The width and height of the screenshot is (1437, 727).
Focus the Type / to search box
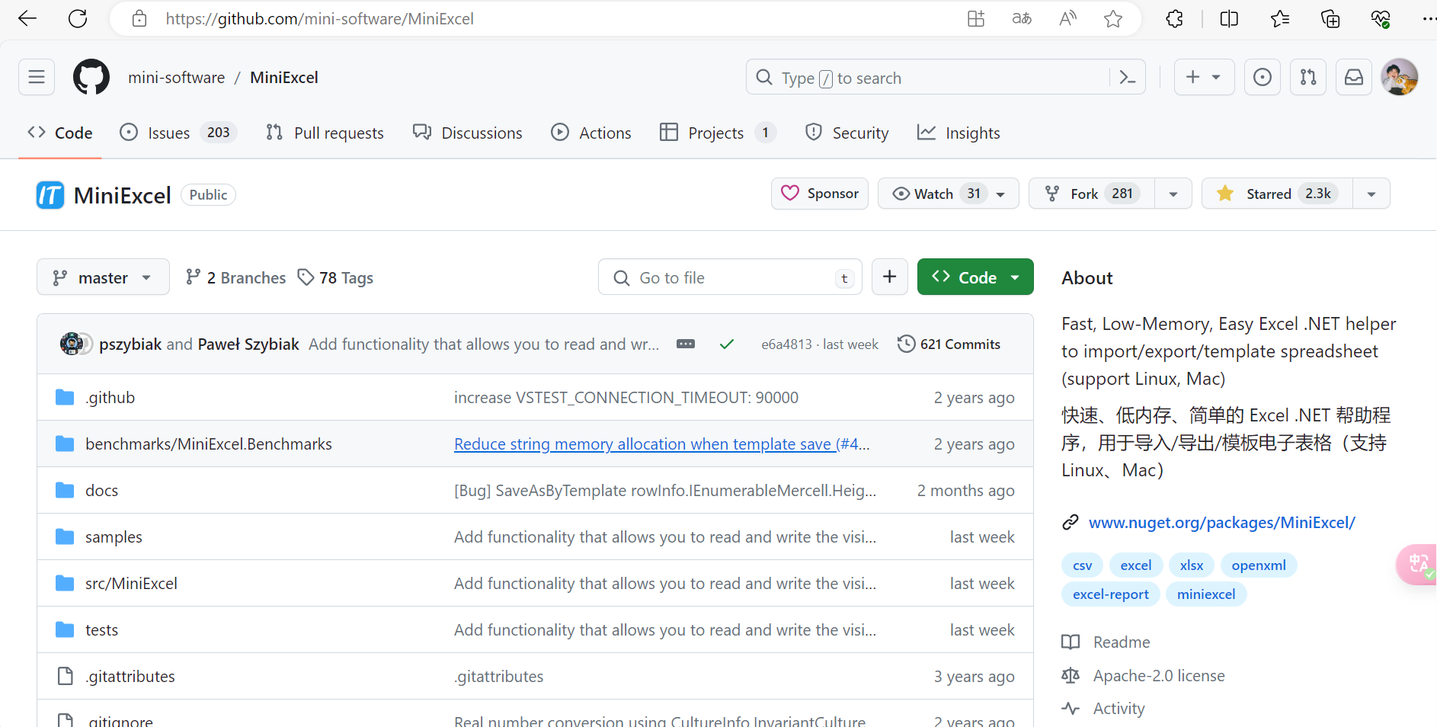click(x=928, y=77)
